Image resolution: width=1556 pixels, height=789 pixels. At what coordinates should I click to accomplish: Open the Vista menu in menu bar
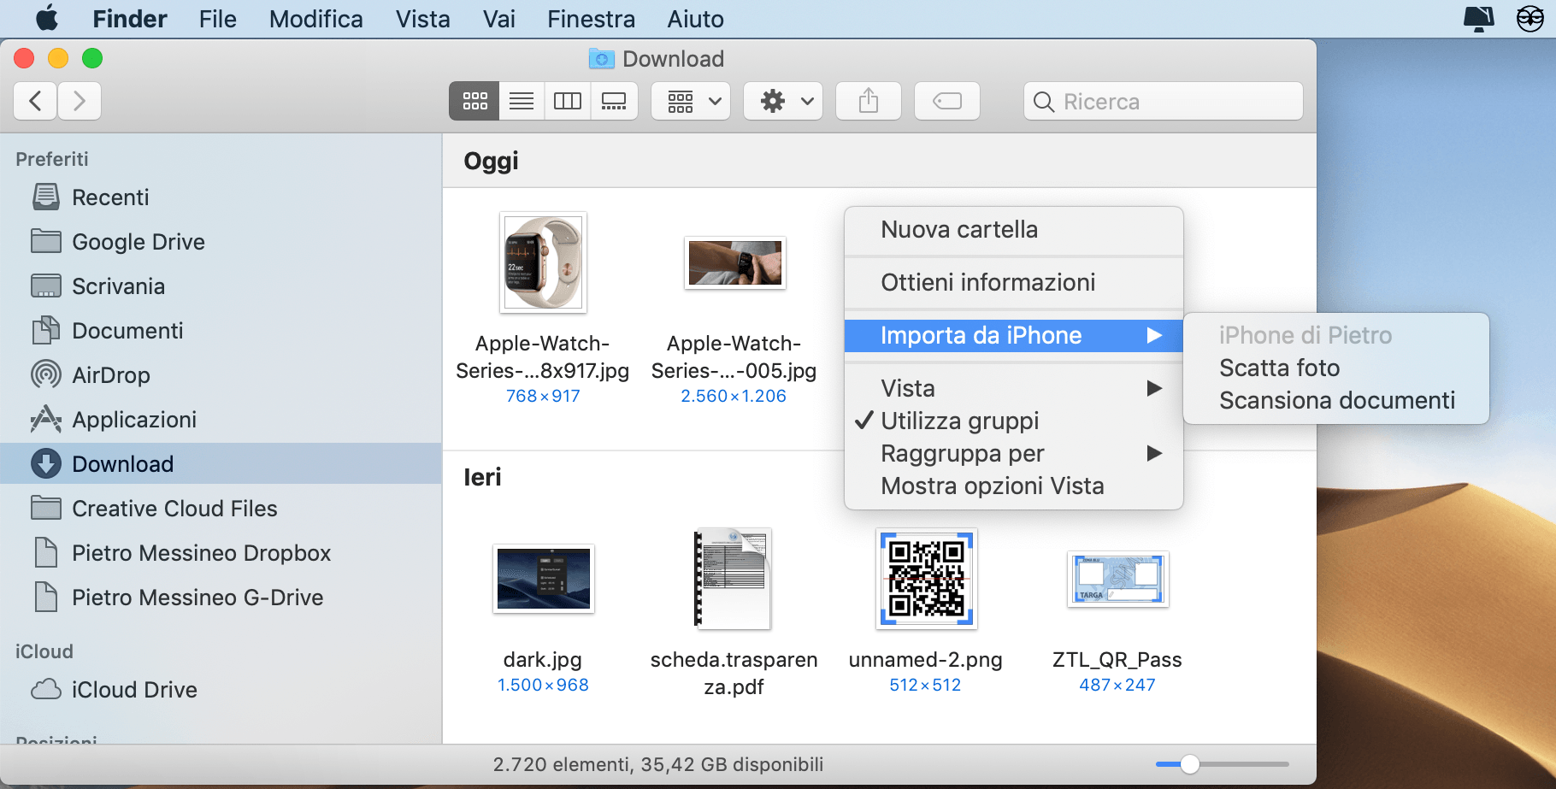click(x=422, y=19)
